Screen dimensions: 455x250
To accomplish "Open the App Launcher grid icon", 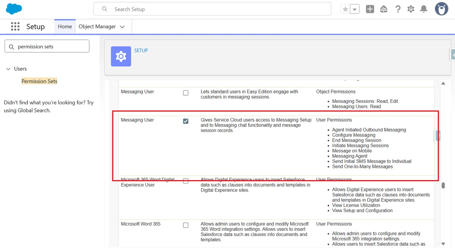I will coord(15,26).
